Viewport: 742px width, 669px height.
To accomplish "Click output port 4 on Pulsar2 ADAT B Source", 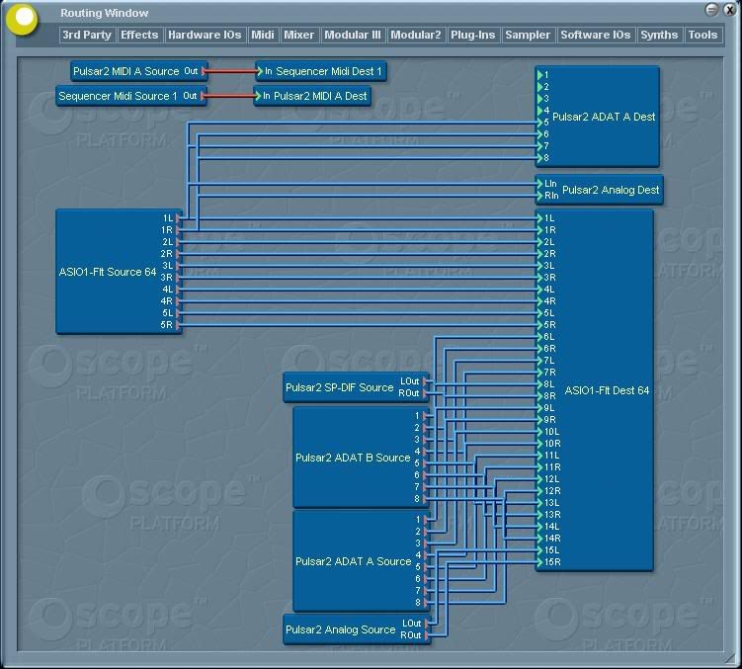I will (426, 452).
